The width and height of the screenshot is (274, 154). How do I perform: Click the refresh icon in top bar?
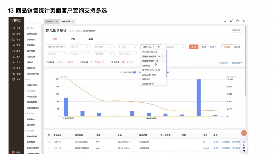click(x=225, y=21)
